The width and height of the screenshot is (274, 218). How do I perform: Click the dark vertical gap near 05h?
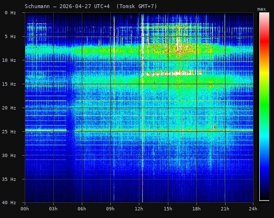(x=70, y=122)
